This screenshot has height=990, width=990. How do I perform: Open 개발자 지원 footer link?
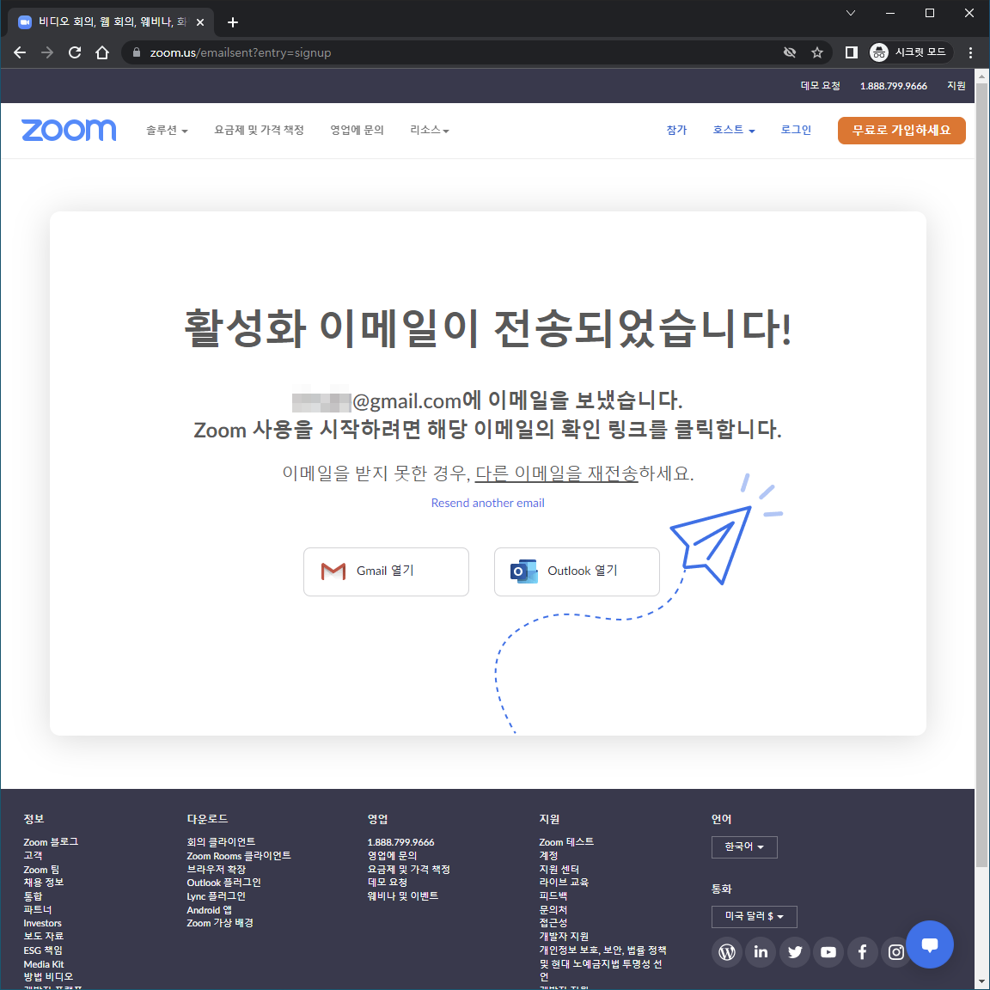[564, 937]
